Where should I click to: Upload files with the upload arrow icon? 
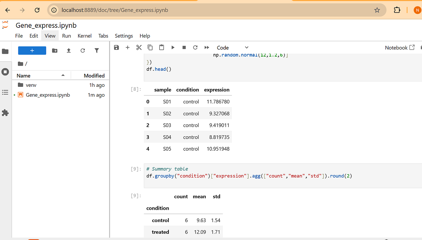69,51
